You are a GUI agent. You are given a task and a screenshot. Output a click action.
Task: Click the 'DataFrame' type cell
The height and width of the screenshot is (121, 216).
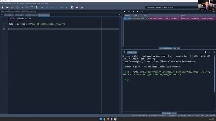(x=135, y=18)
